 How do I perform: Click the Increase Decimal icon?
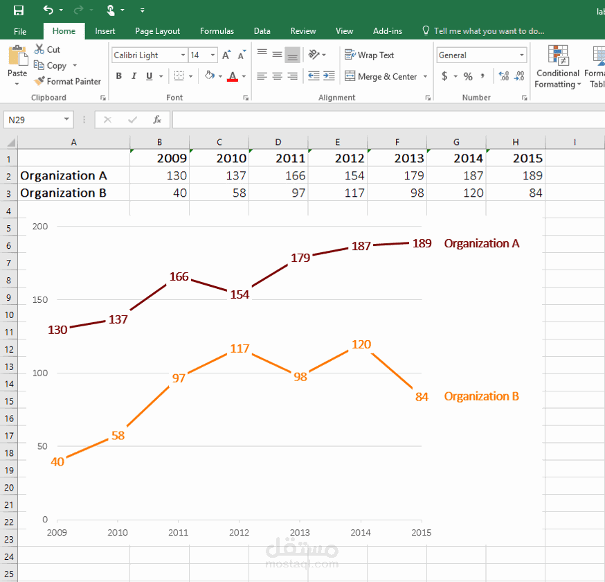tap(503, 76)
